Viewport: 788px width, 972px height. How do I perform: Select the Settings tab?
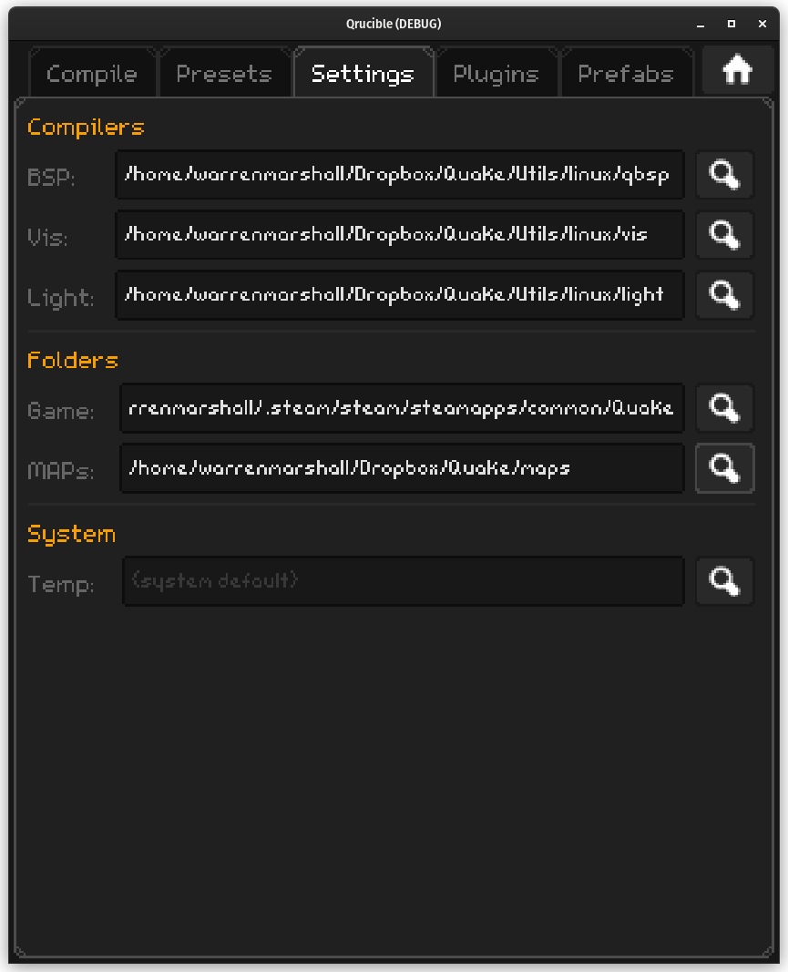tap(363, 74)
